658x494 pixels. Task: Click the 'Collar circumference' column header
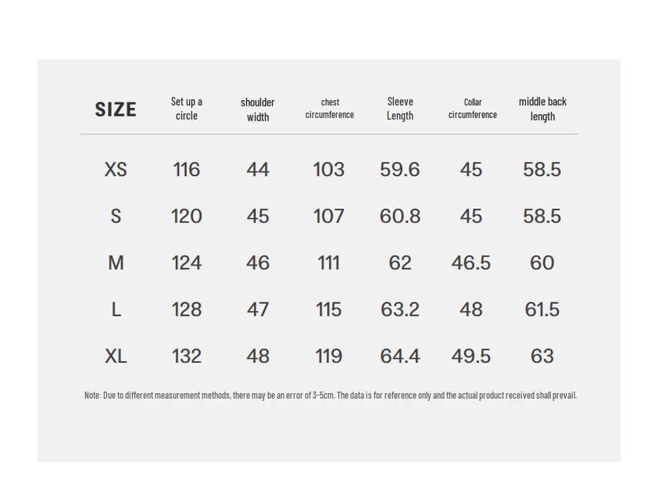pyautogui.click(x=473, y=109)
